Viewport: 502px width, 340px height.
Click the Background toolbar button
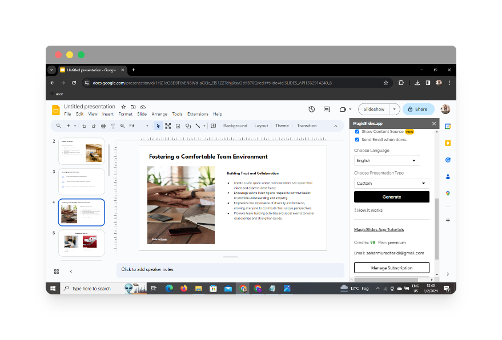click(x=235, y=126)
